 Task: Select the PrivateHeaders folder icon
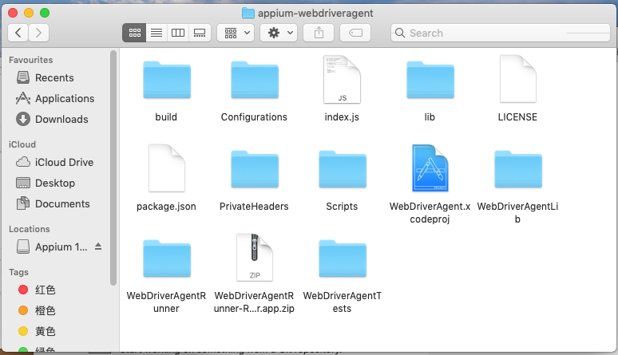click(x=255, y=169)
